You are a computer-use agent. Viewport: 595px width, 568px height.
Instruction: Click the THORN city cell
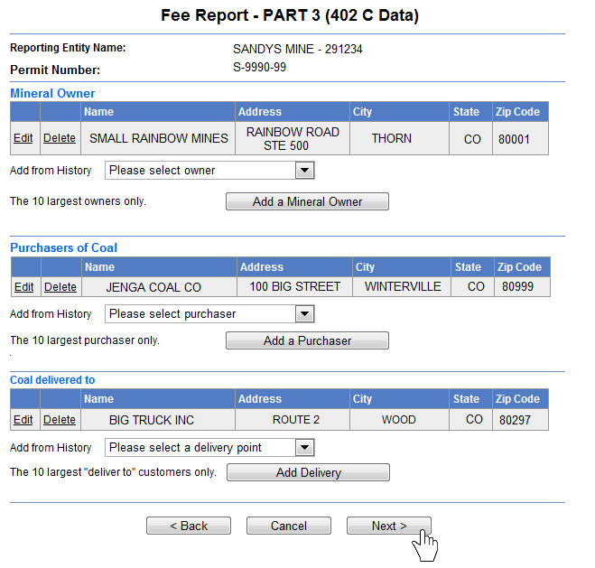click(399, 138)
